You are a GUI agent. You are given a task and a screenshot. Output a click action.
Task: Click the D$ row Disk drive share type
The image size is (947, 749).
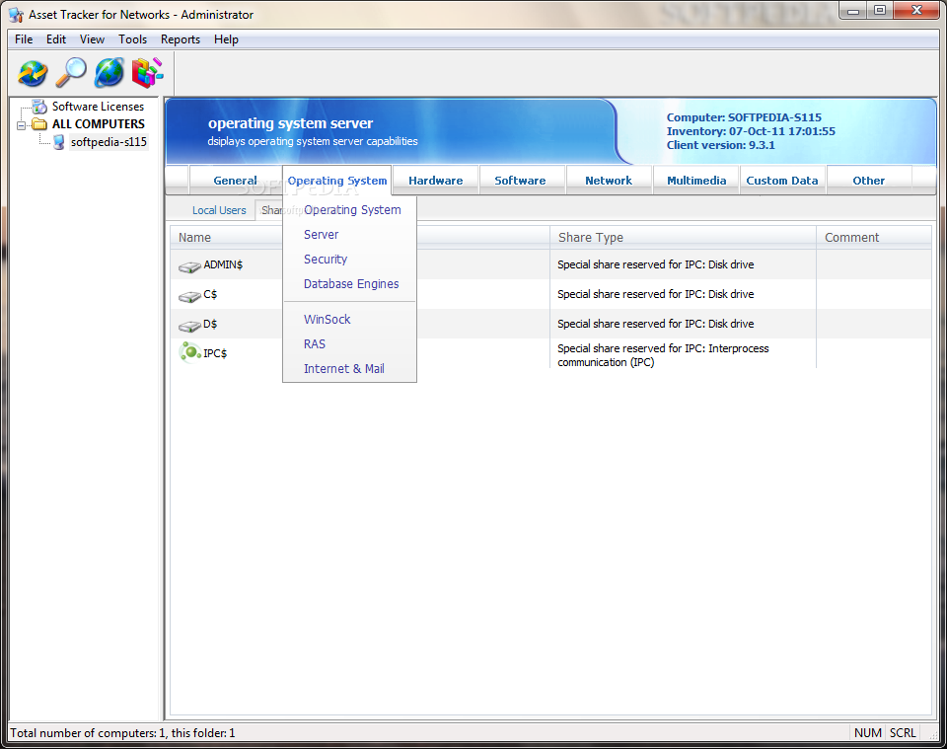(x=655, y=324)
